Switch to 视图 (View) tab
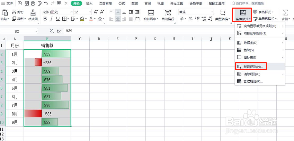The image size is (294, 141). (160, 3)
